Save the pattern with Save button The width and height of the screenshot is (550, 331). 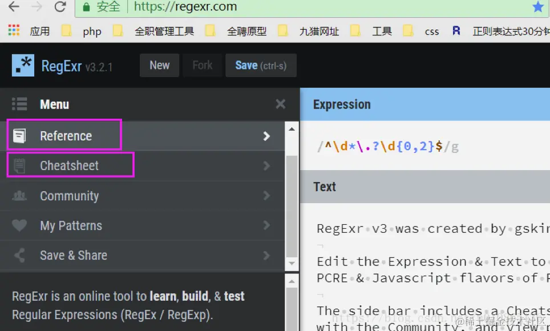(261, 65)
